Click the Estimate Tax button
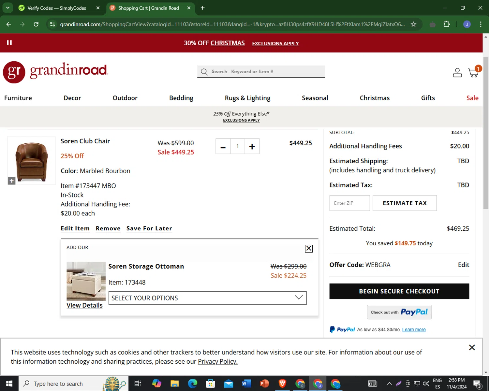This screenshot has width=489, height=391. point(405,203)
